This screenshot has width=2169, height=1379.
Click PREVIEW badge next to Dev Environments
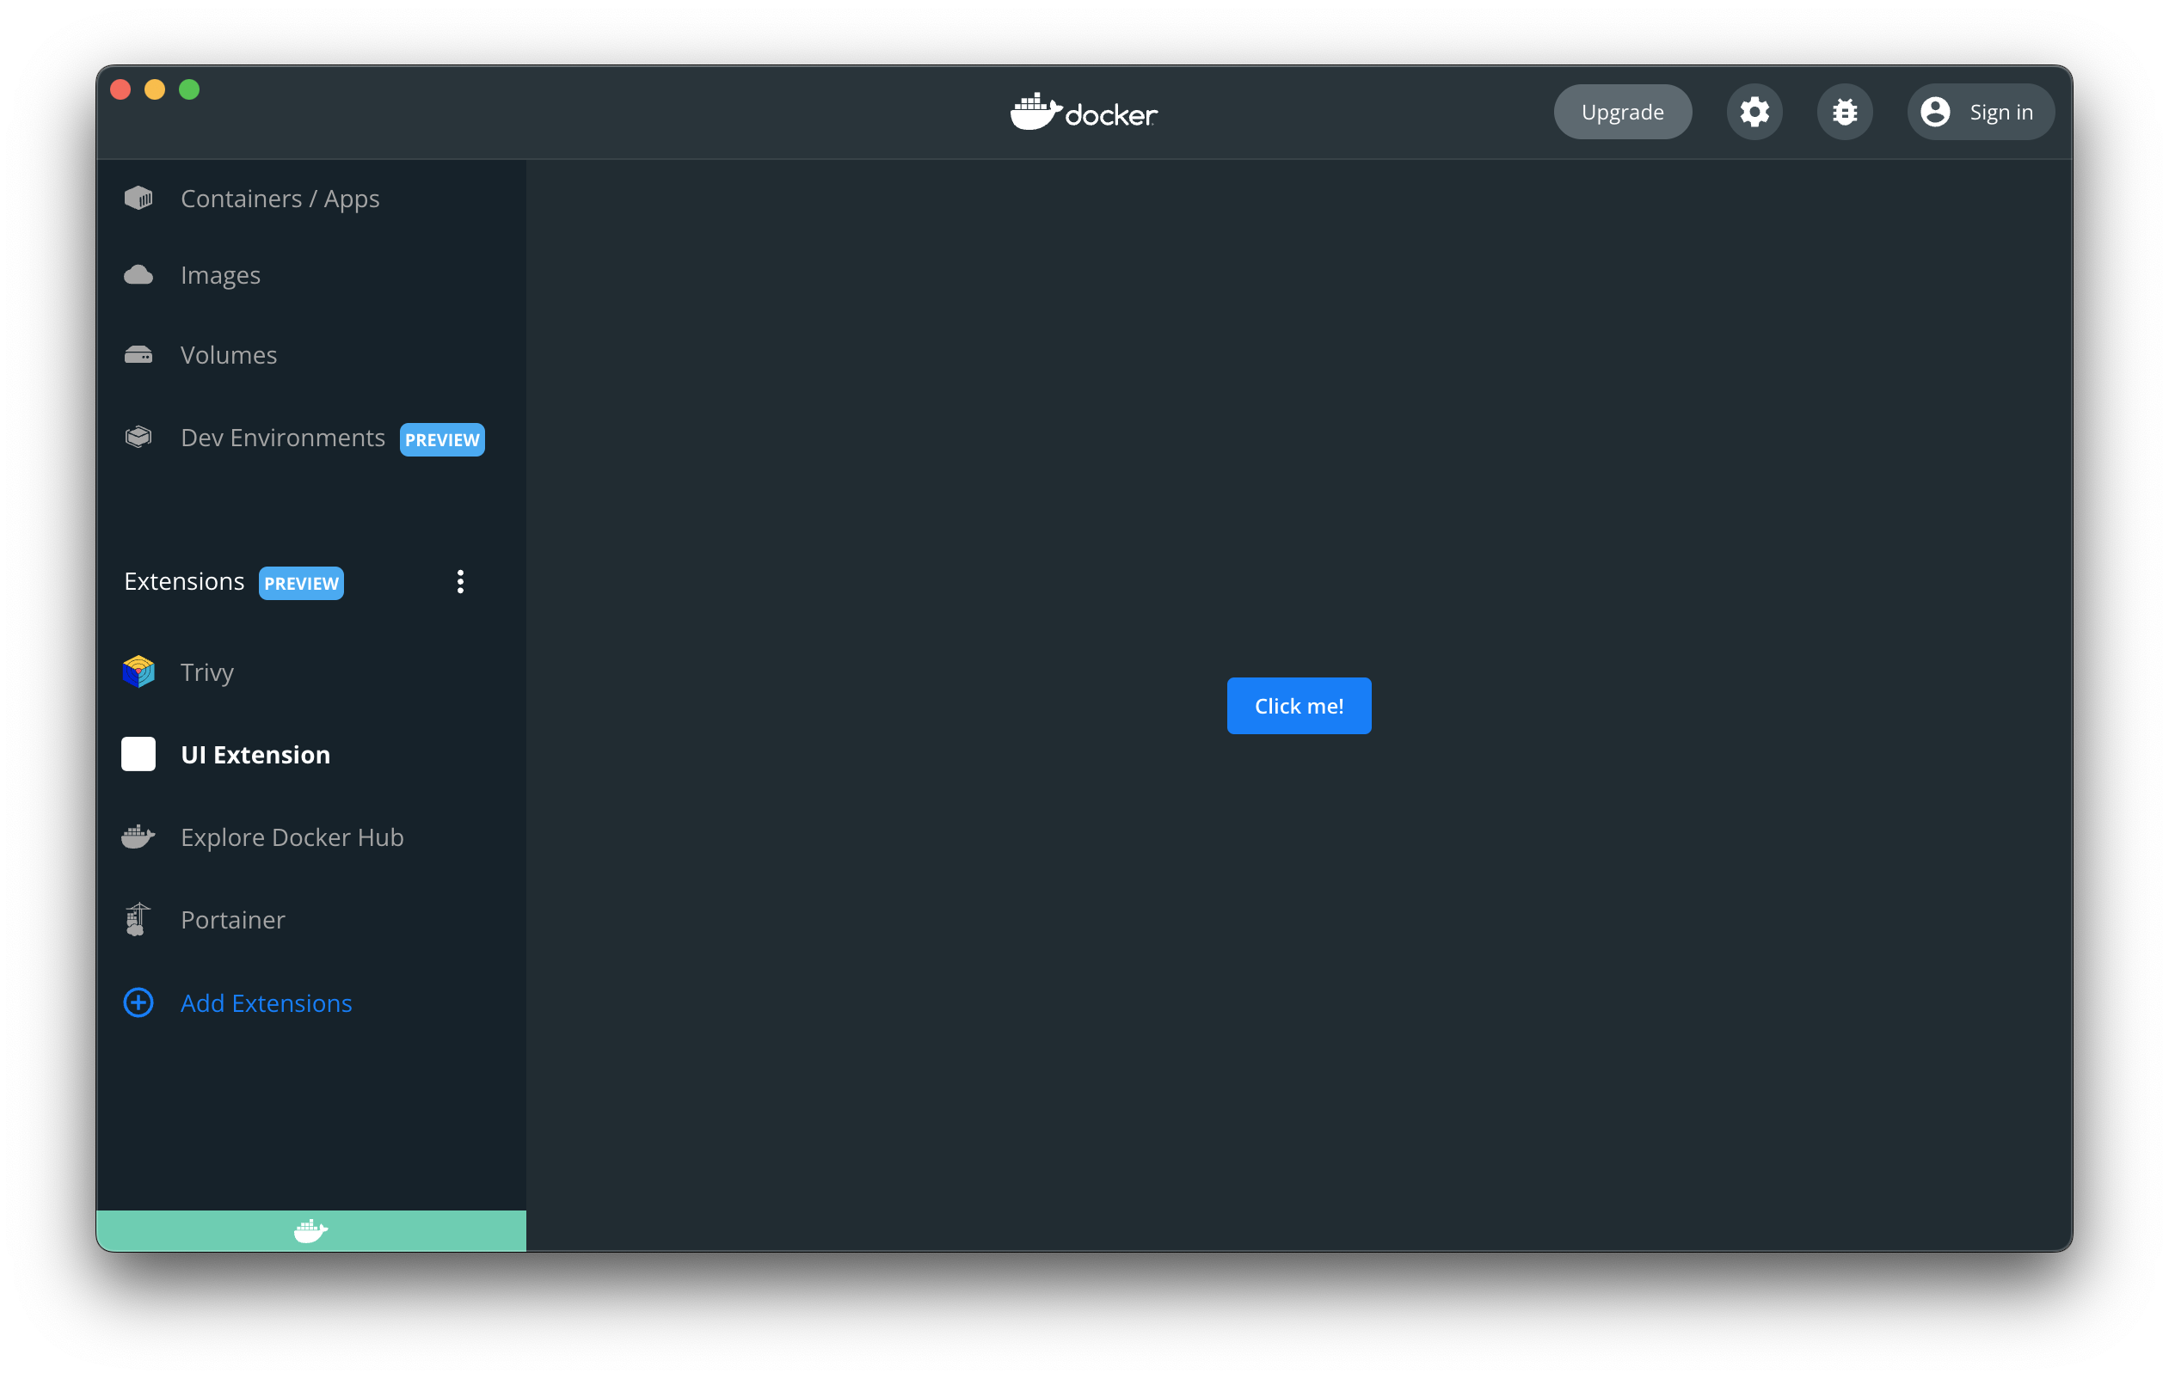442,439
